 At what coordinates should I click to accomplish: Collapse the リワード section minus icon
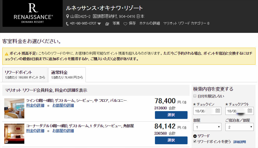point(195,136)
